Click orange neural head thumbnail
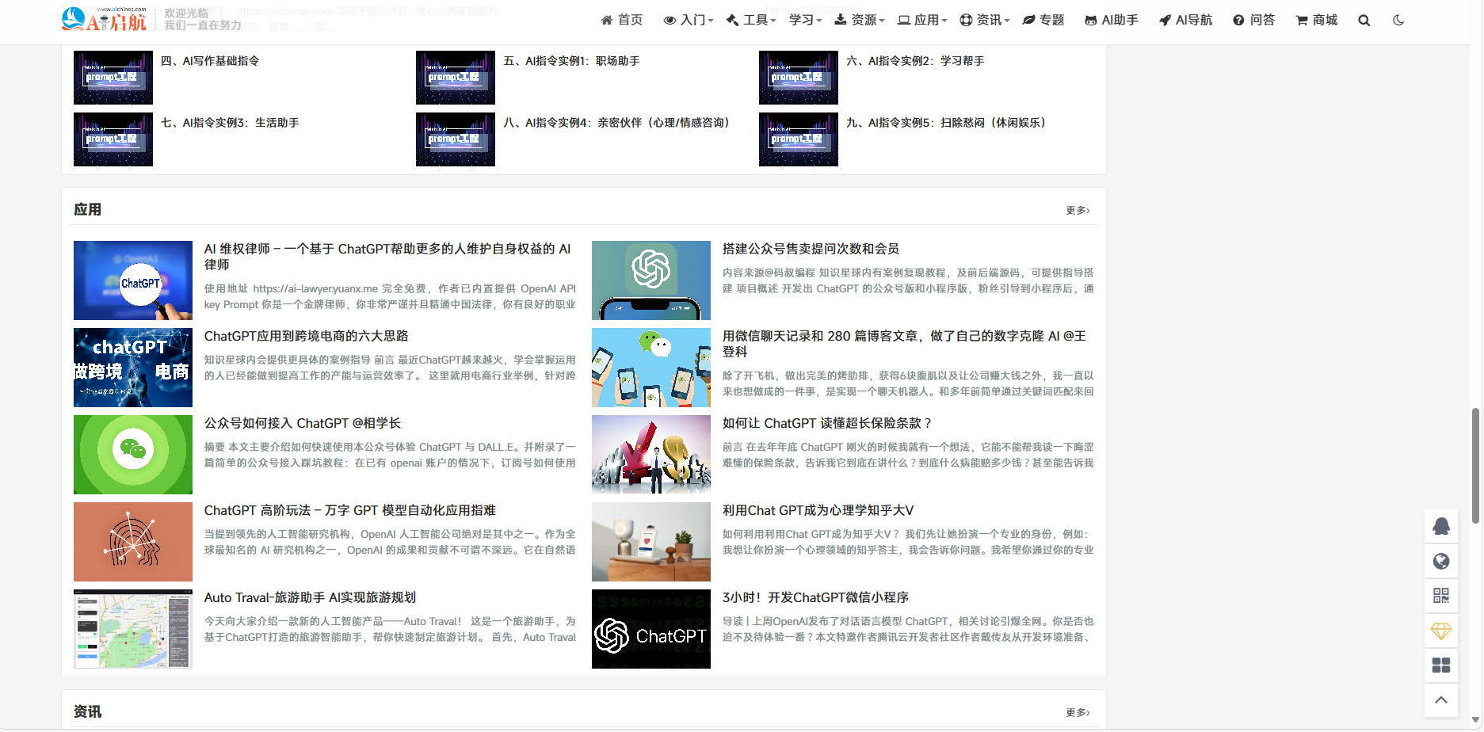The height and width of the screenshot is (732, 1484). coord(133,542)
